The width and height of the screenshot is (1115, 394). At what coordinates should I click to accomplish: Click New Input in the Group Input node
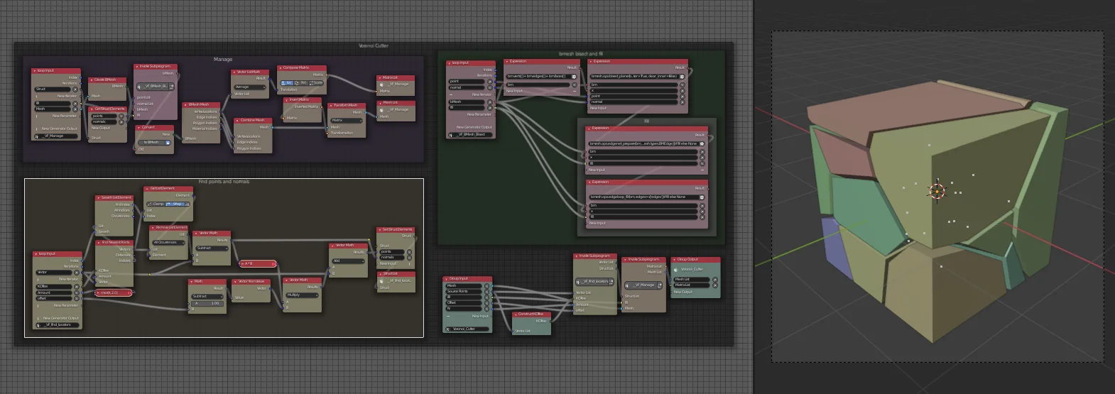tap(481, 316)
